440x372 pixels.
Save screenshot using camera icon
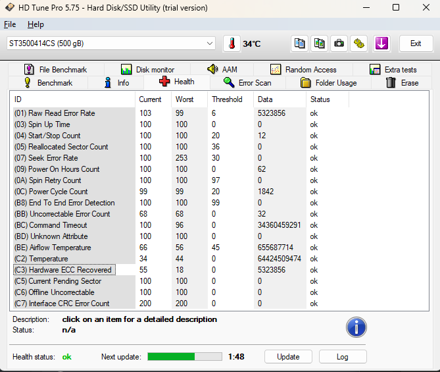339,43
